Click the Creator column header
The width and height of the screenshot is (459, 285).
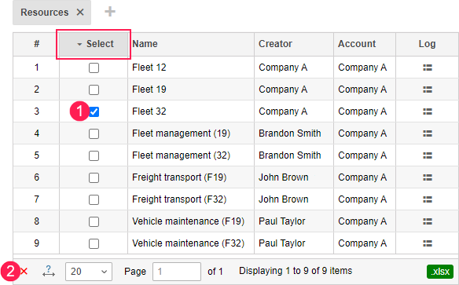tap(275, 44)
